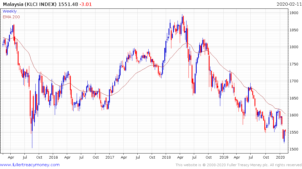Click the red change value -3.01
302x169 pixels.
click(x=86, y=4)
